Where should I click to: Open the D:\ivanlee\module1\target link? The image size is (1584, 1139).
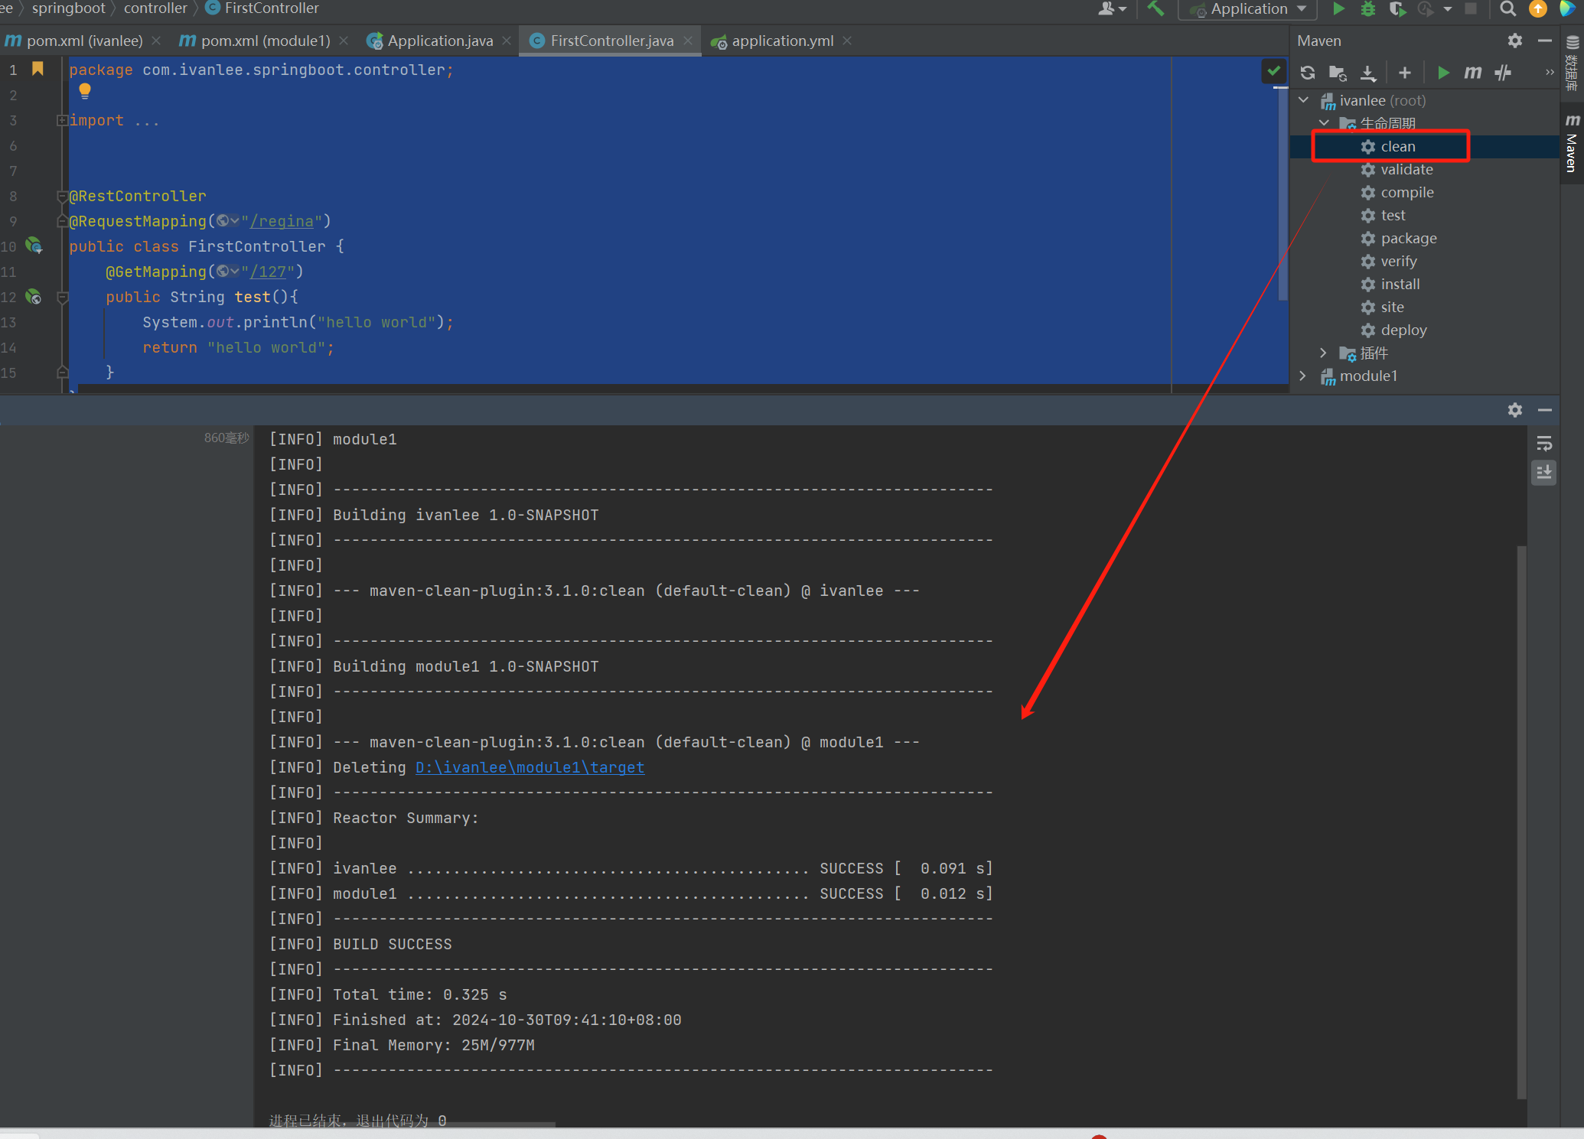point(530,767)
